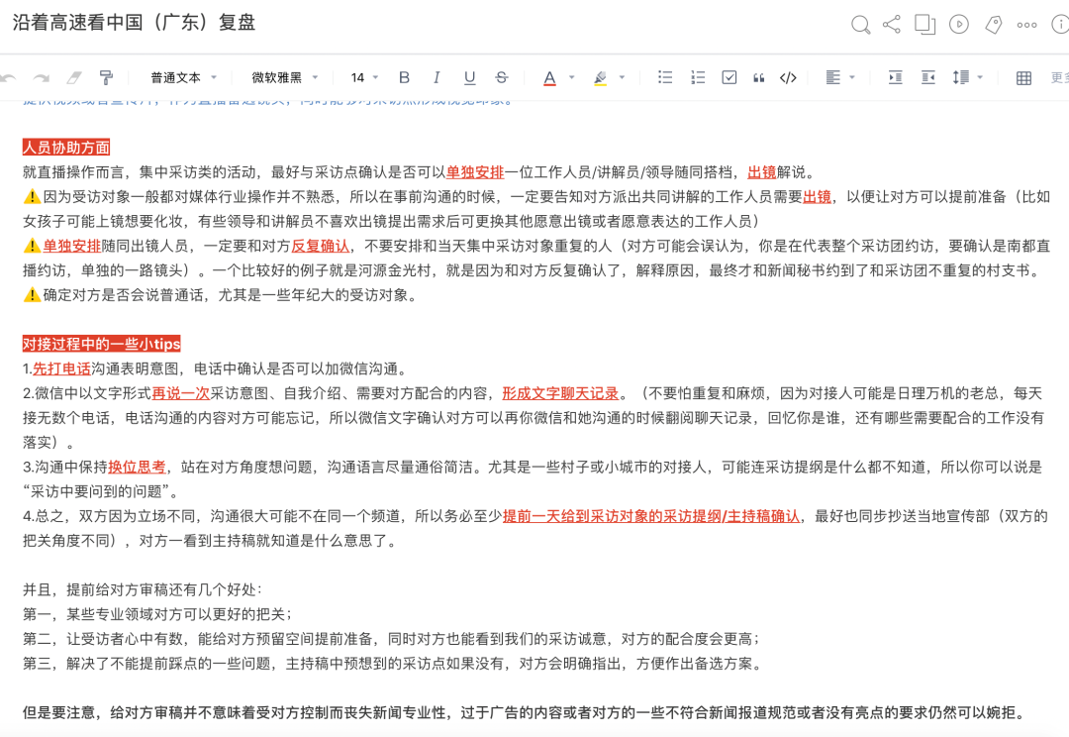Open the font size 14 dropdown
This screenshot has width=1069, height=737.
(363, 77)
